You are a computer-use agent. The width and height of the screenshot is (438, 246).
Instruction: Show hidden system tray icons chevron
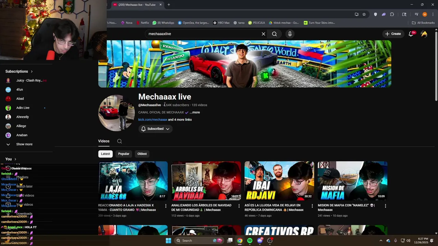(x=381, y=241)
